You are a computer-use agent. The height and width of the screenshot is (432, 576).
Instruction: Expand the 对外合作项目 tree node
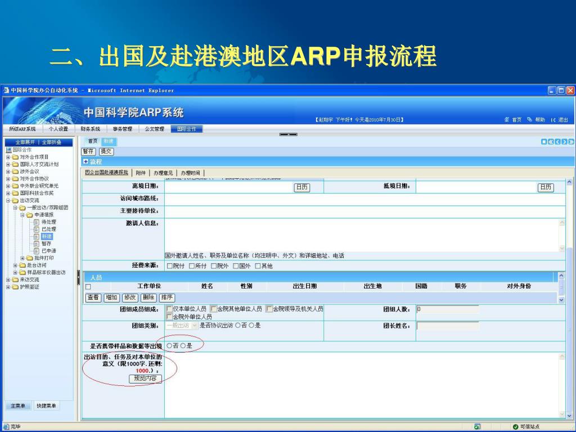(8, 157)
